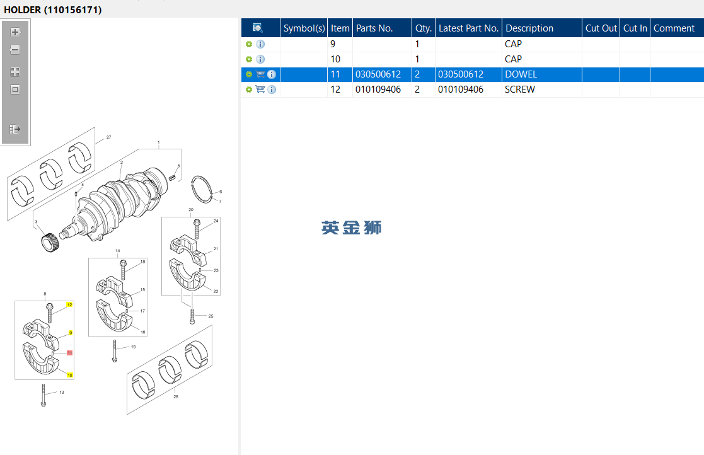Click callout 25 bolt label on diagram

pyautogui.click(x=211, y=316)
